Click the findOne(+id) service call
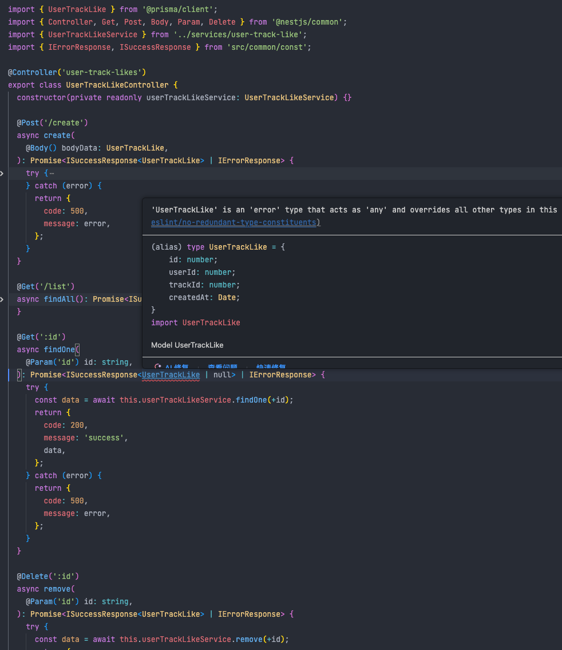 (x=262, y=400)
